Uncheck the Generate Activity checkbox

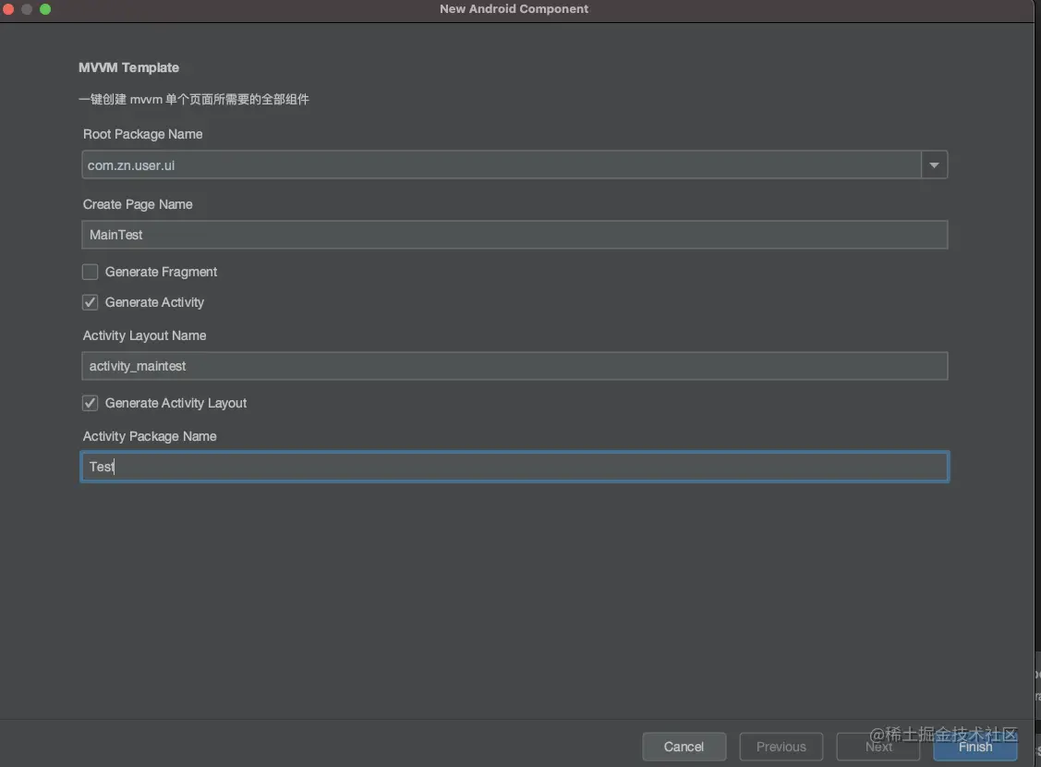(91, 302)
